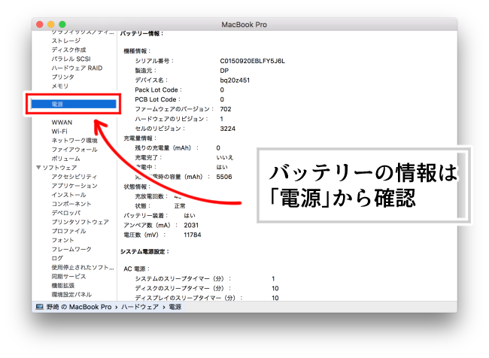Select ネットワーク環境 in the sidebar

coord(74,141)
